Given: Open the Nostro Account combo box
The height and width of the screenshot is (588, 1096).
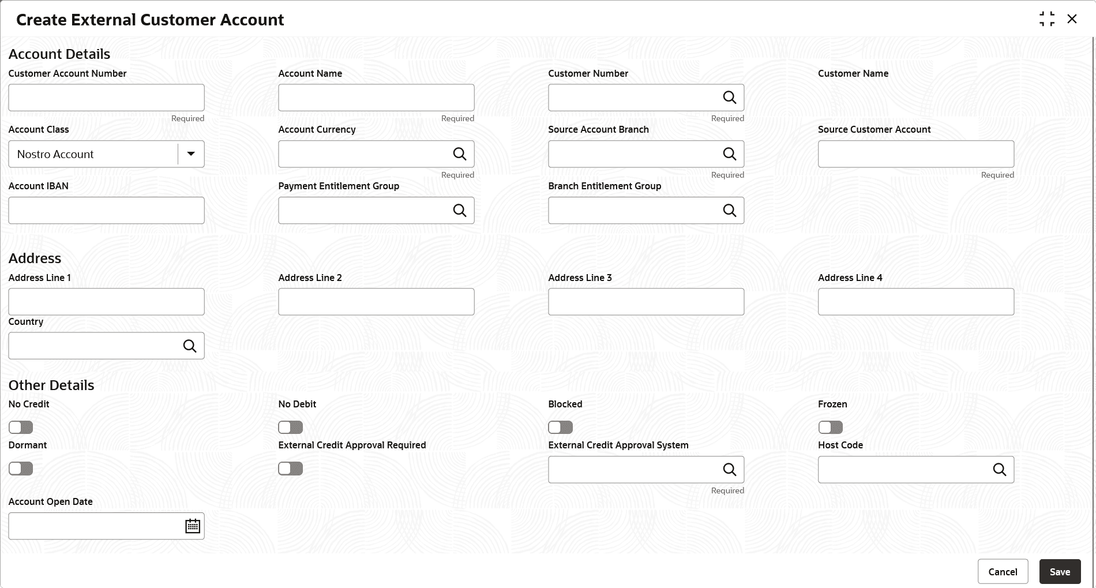Looking at the screenshot, I should [106, 154].
